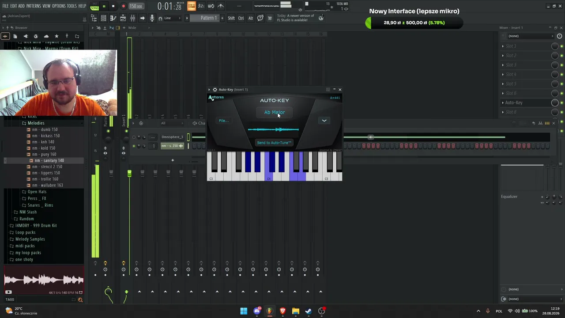Open the Slot 1 plugin menu
The image size is (565, 318).
tap(503, 46)
